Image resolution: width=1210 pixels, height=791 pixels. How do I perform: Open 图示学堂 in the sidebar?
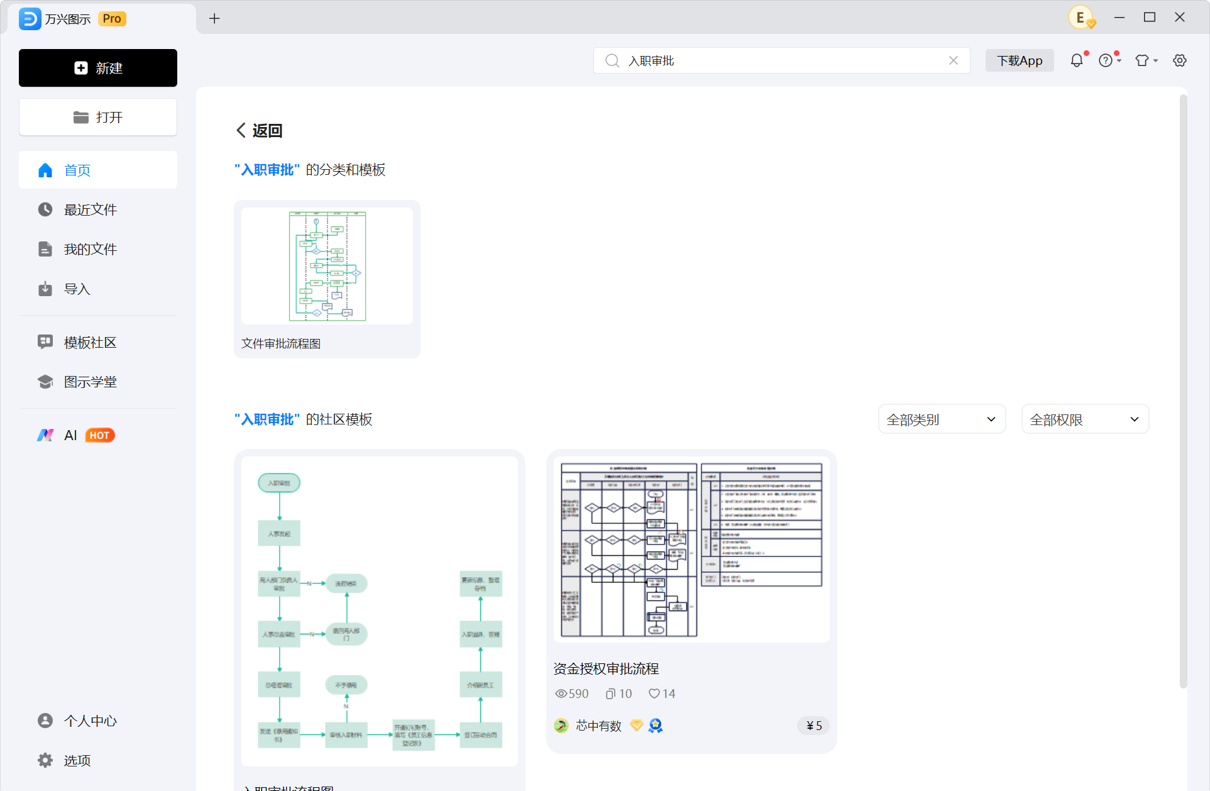tap(98, 382)
